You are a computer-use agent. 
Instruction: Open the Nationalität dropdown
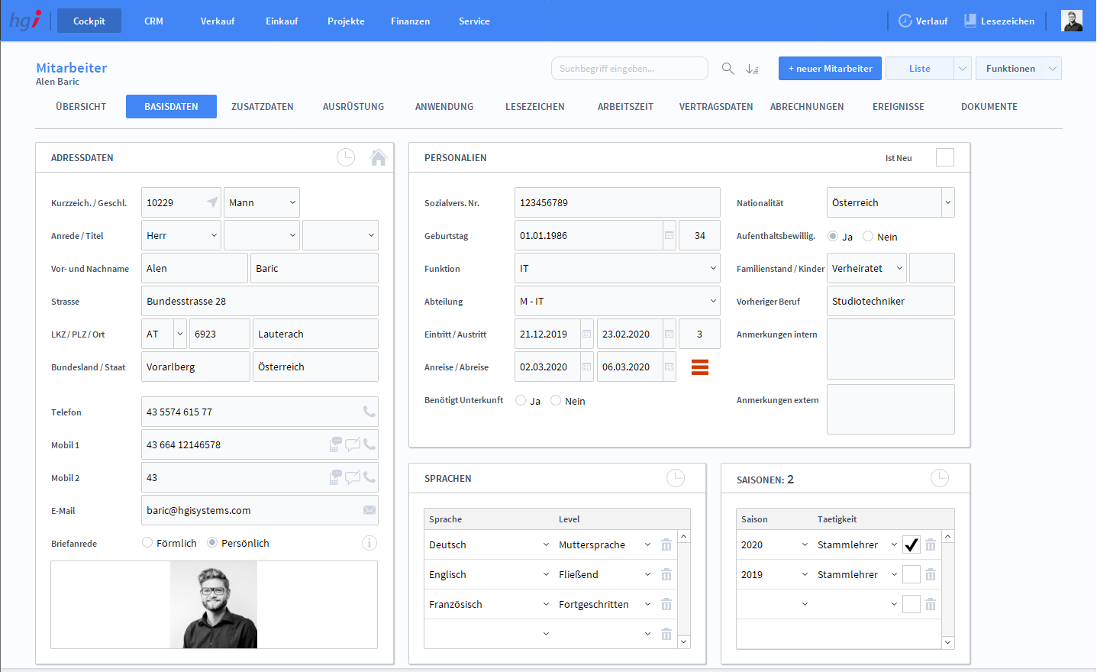[947, 203]
